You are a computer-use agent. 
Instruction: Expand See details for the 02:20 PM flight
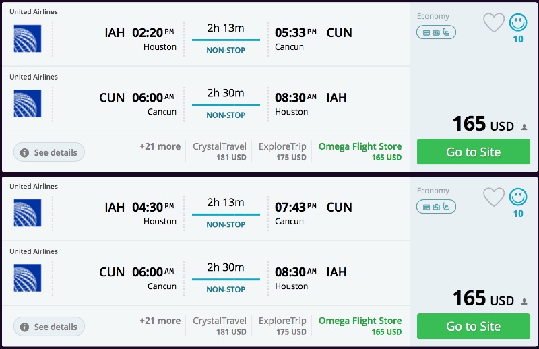pyautogui.click(x=49, y=152)
